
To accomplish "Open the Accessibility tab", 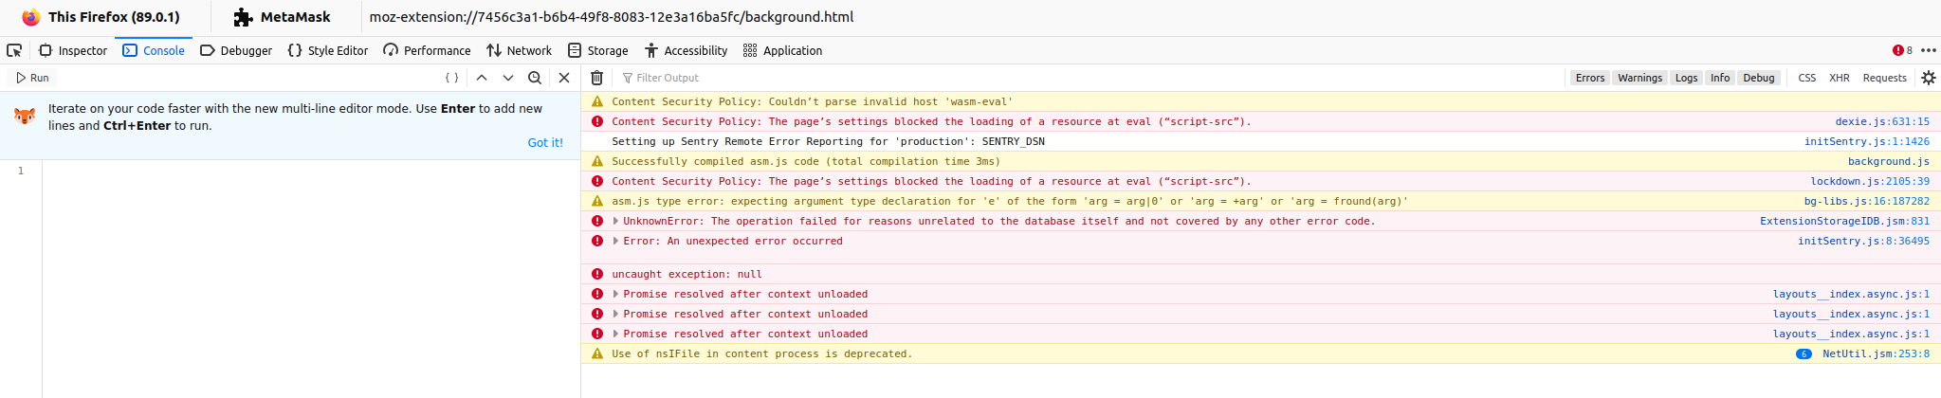I will 686,50.
